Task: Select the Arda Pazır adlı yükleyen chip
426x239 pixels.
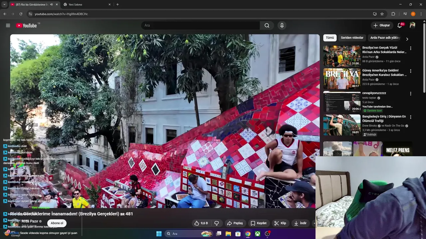Action: click(x=385, y=38)
